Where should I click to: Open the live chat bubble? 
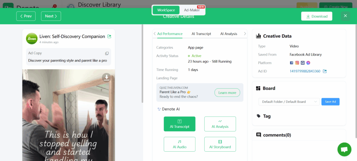tap(344, 149)
